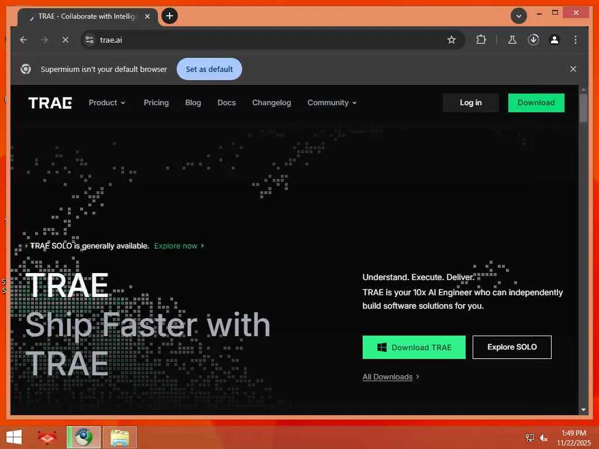Open the Windows Start button
Screen dimensions: 599x449
tap(14, 437)
